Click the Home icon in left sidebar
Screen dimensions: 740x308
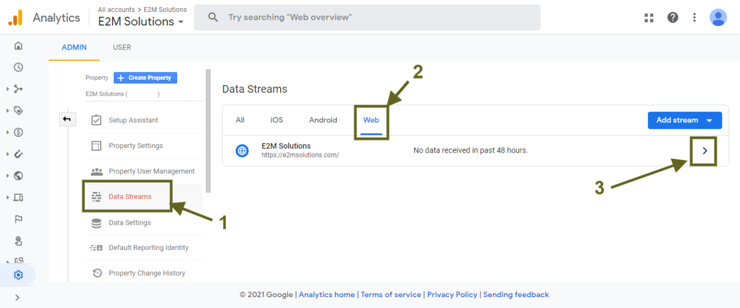[18, 46]
